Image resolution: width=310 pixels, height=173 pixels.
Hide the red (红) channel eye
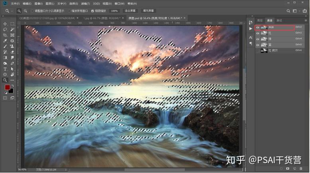click(x=258, y=33)
